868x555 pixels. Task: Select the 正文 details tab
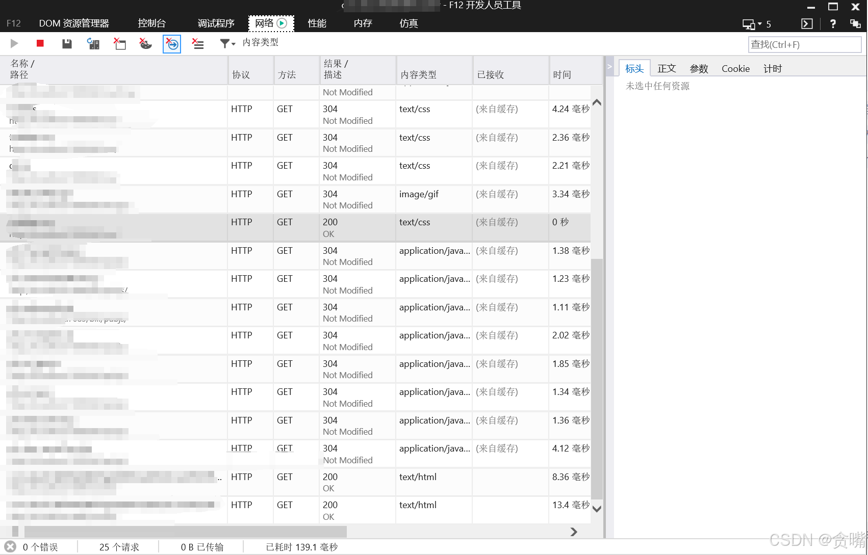point(667,69)
